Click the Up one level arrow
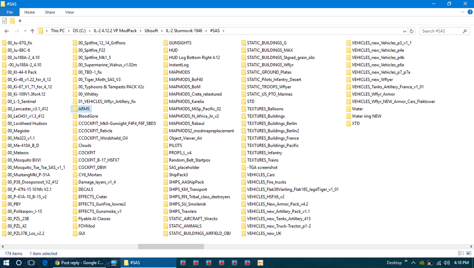The height and width of the screenshot is (268, 474). [x=32, y=31]
